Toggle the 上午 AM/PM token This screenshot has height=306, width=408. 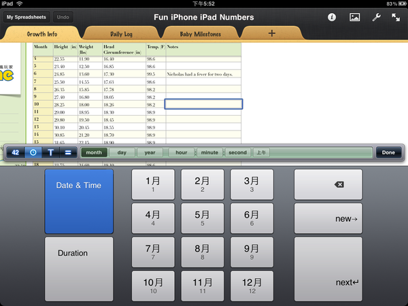261,152
